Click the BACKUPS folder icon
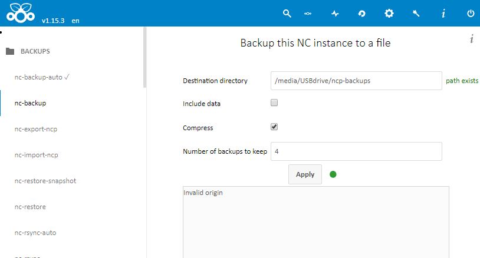The image size is (480, 258). point(10,51)
